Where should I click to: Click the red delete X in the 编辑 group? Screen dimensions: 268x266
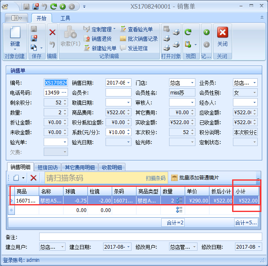pos(52,32)
